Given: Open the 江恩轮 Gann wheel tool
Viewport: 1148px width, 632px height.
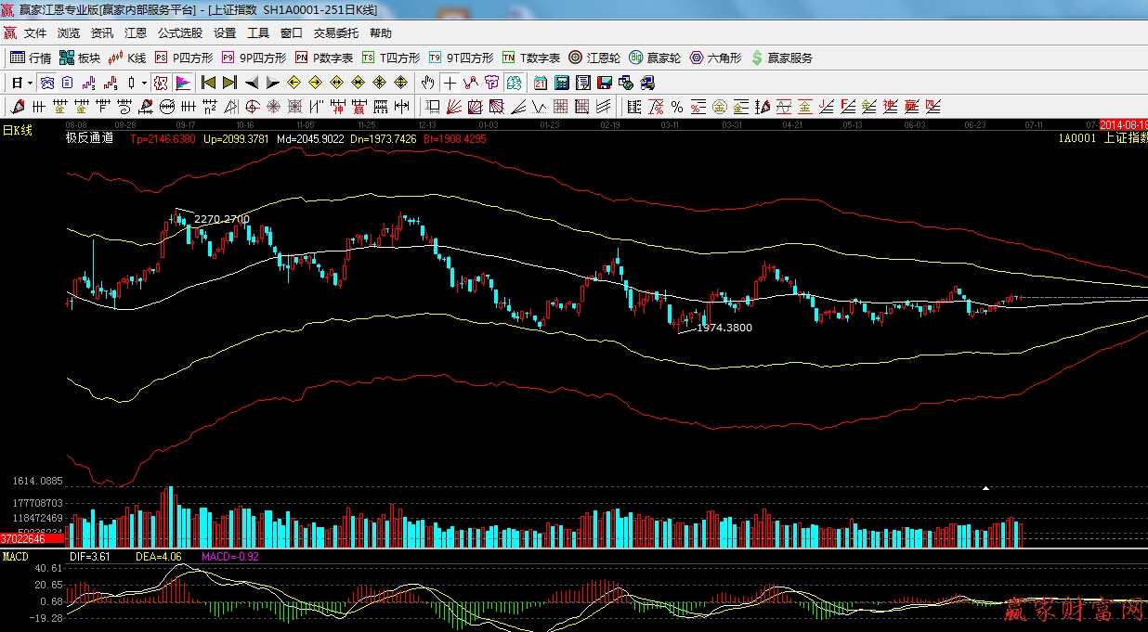Looking at the screenshot, I should [x=594, y=58].
